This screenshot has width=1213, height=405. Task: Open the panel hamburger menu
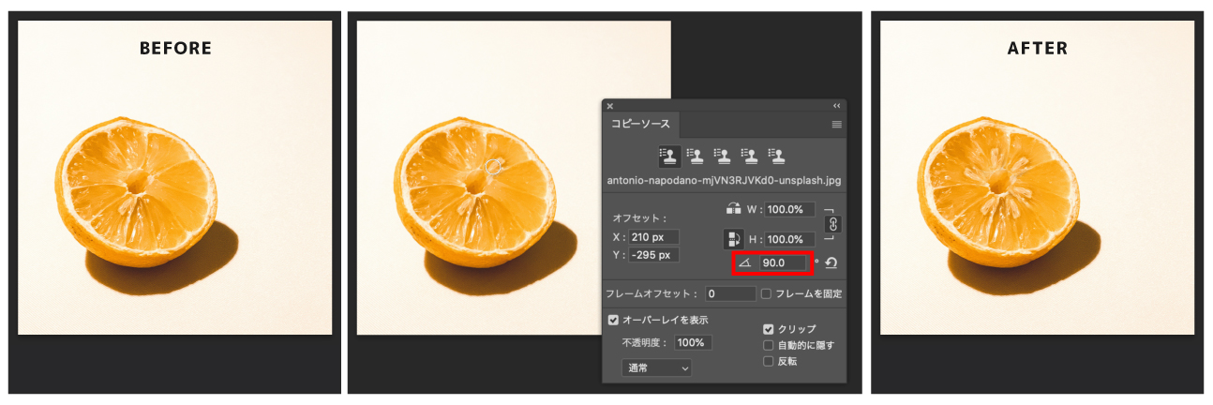pos(836,124)
